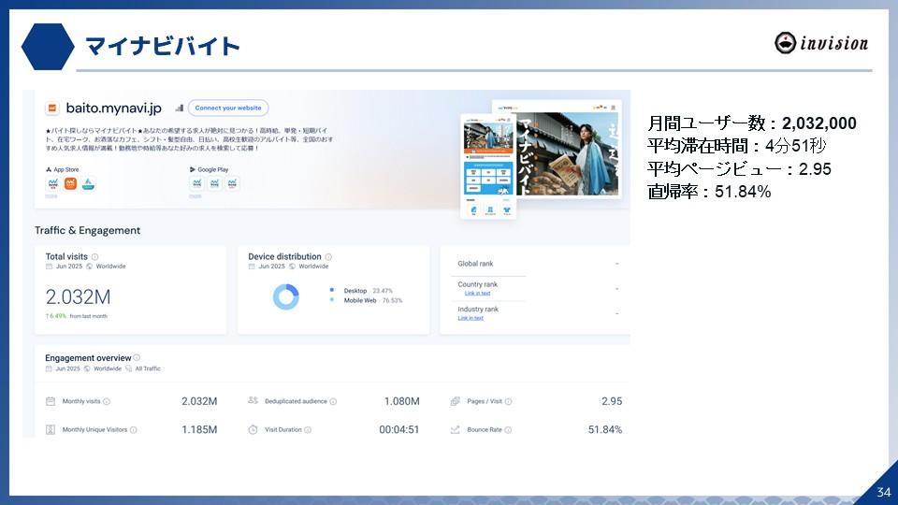Click the info icon beside Deduplicated audience
Screen dimensions: 898x505
coord(333,401)
